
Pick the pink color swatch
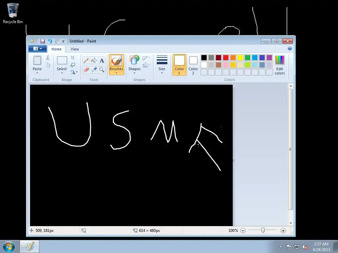[x=226, y=65]
